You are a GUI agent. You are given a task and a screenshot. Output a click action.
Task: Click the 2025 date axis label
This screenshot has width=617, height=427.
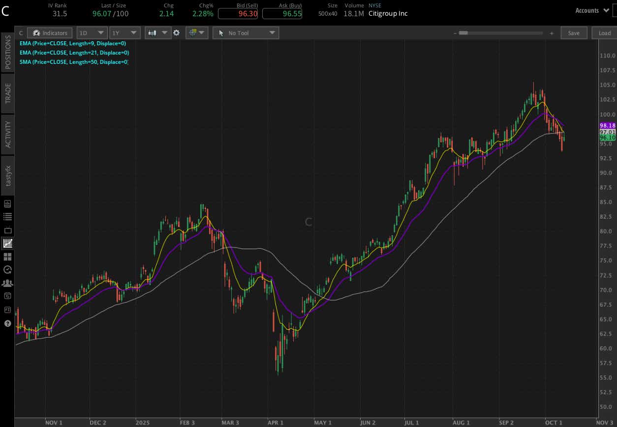[143, 423]
